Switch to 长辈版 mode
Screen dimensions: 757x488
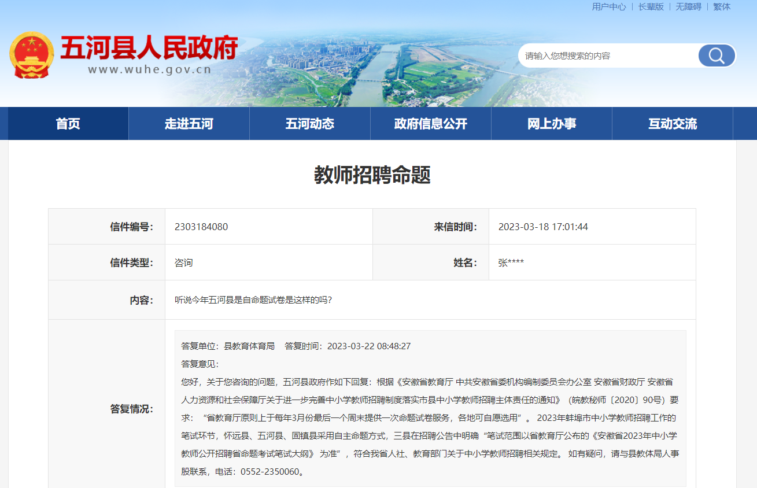pos(651,7)
